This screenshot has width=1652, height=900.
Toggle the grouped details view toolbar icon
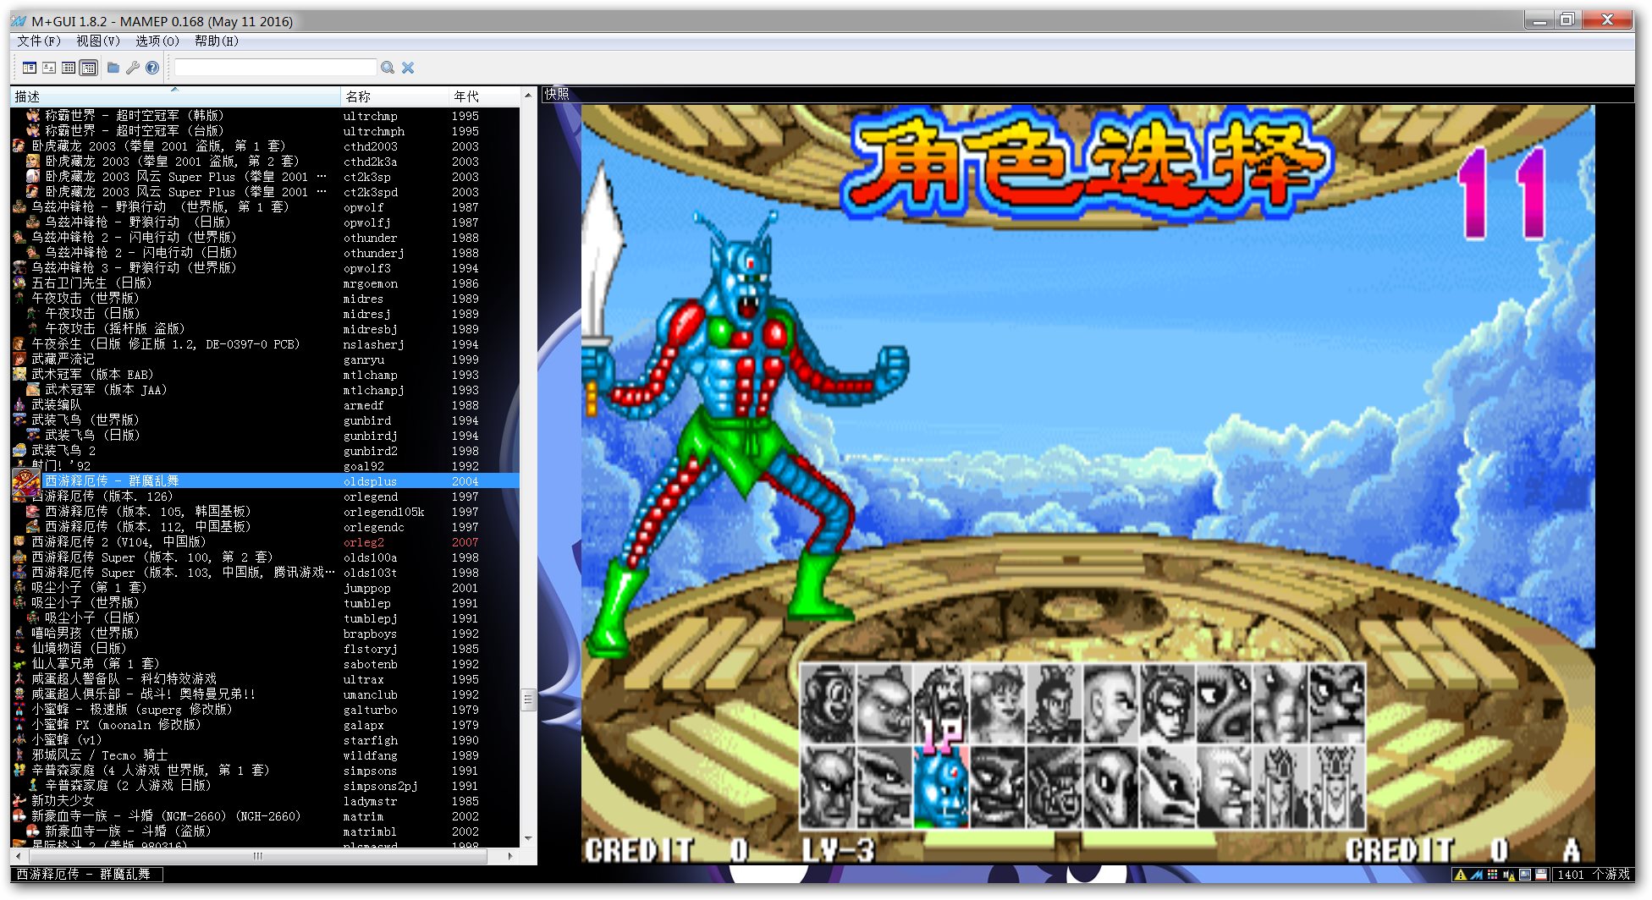click(x=88, y=68)
